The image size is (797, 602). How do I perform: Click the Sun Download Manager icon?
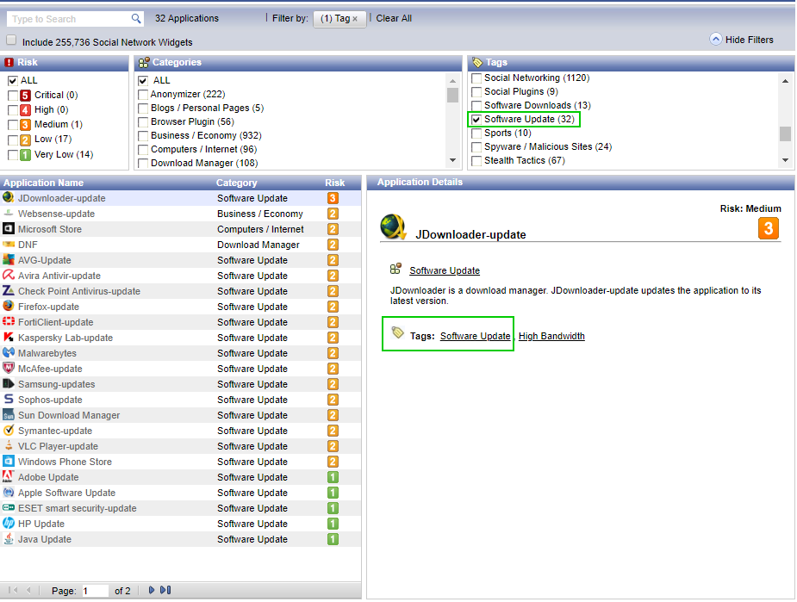8,414
